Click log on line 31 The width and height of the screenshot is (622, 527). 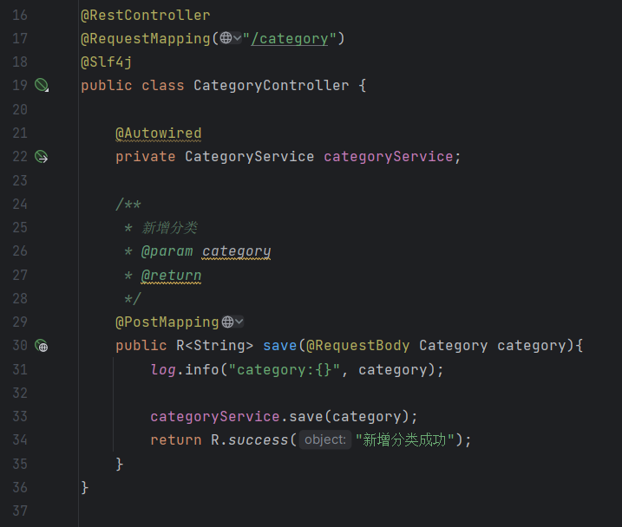[x=163, y=370]
